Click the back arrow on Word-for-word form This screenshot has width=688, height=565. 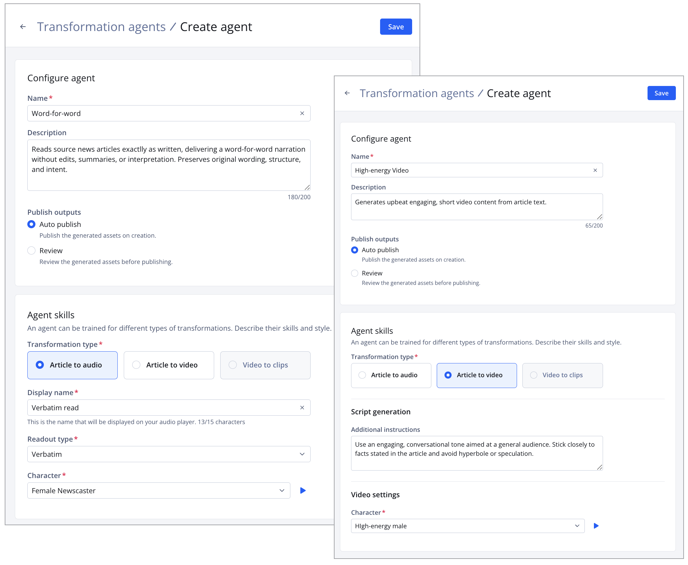[x=23, y=26]
